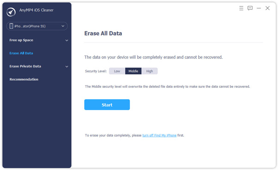The width and height of the screenshot is (278, 170).
Task: Select Low security level
Action: point(117,71)
